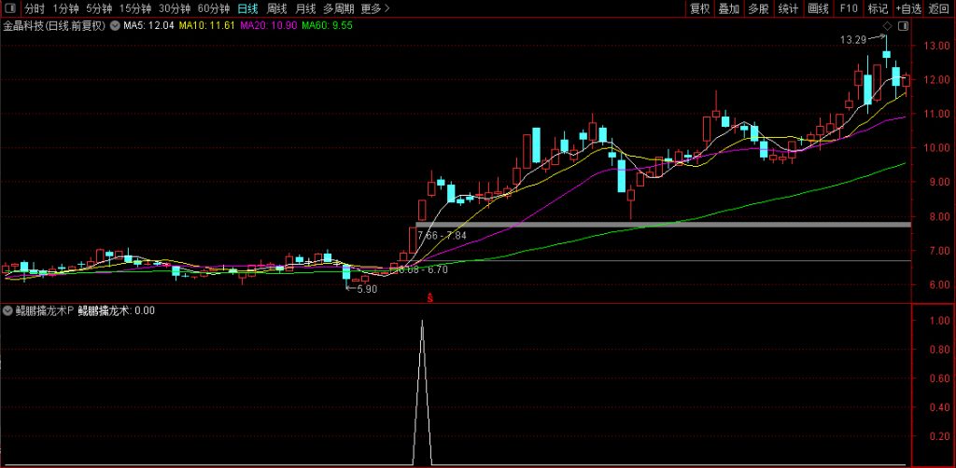Expand the main chart MA indicator dropdown

point(116,26)
